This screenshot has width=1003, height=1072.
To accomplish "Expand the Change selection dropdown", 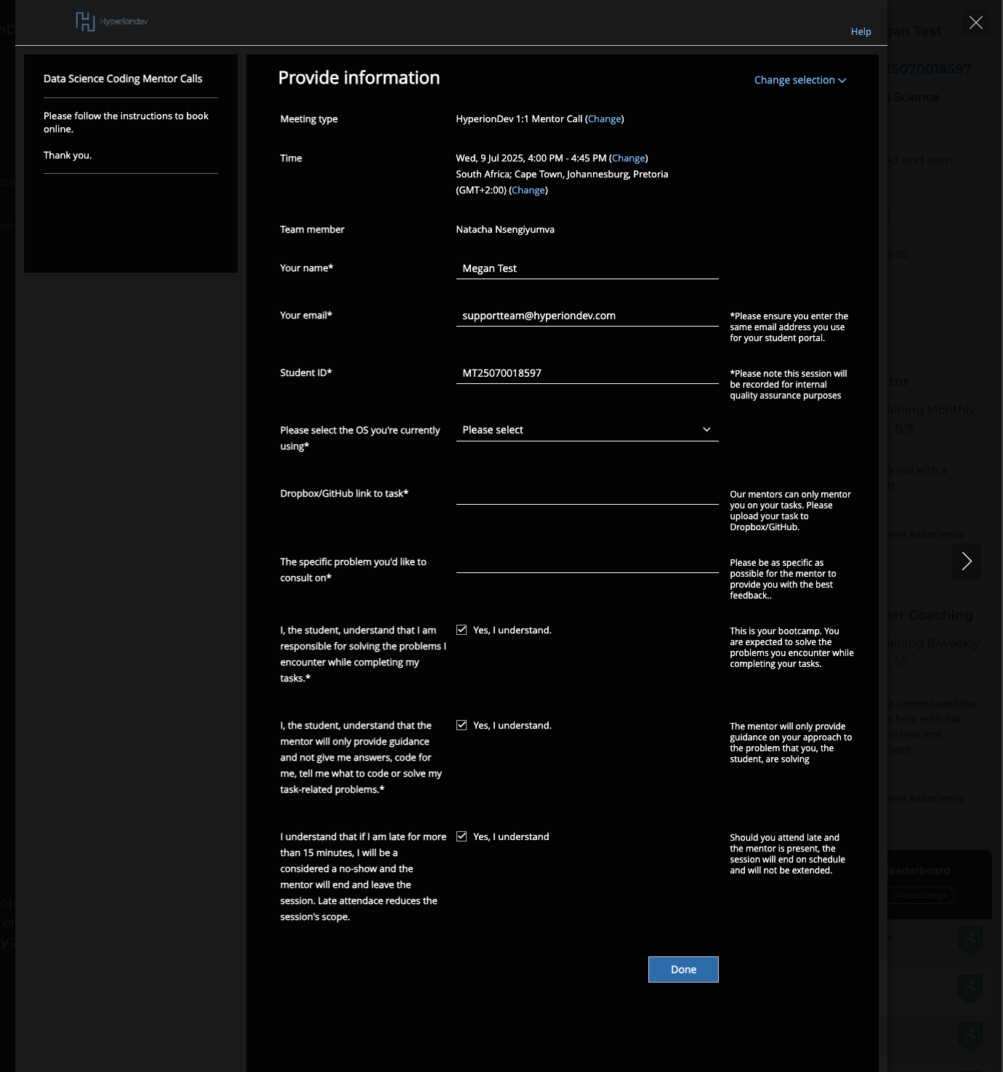I will click(x=799, y=80).
